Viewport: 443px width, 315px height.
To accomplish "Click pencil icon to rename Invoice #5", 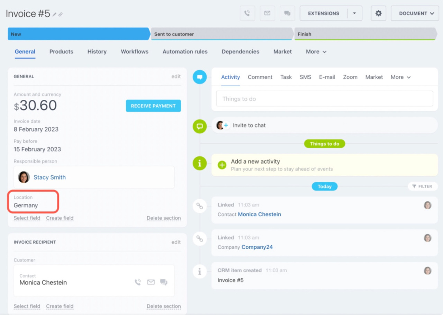I will tap(54, 15).
